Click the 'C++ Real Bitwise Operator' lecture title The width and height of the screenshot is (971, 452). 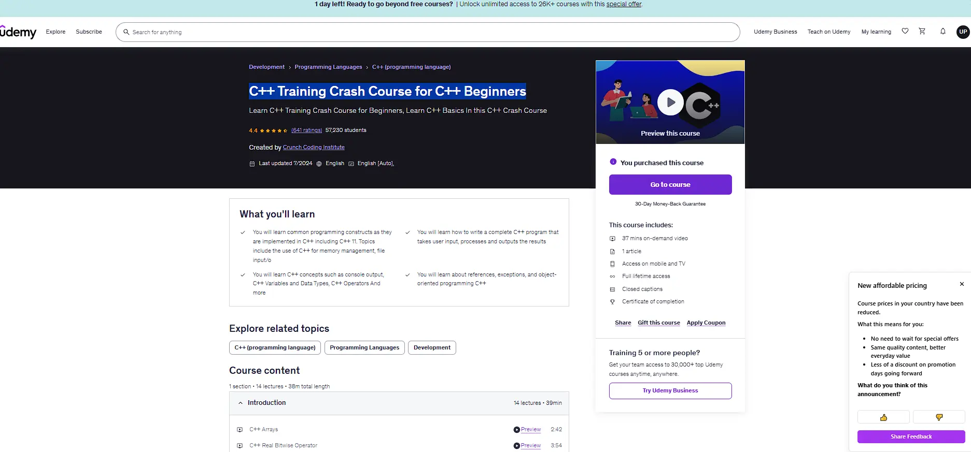point(283,446)
